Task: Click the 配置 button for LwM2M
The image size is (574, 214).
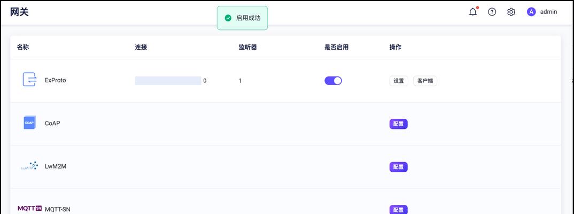Action: click(x=398, y=167)
